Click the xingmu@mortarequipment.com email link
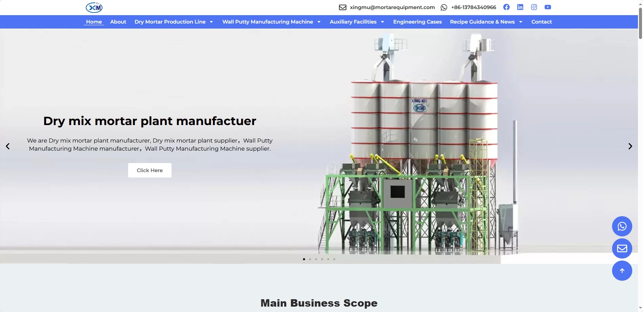Viewport: 643px width, 312px height. pos(392,7)
